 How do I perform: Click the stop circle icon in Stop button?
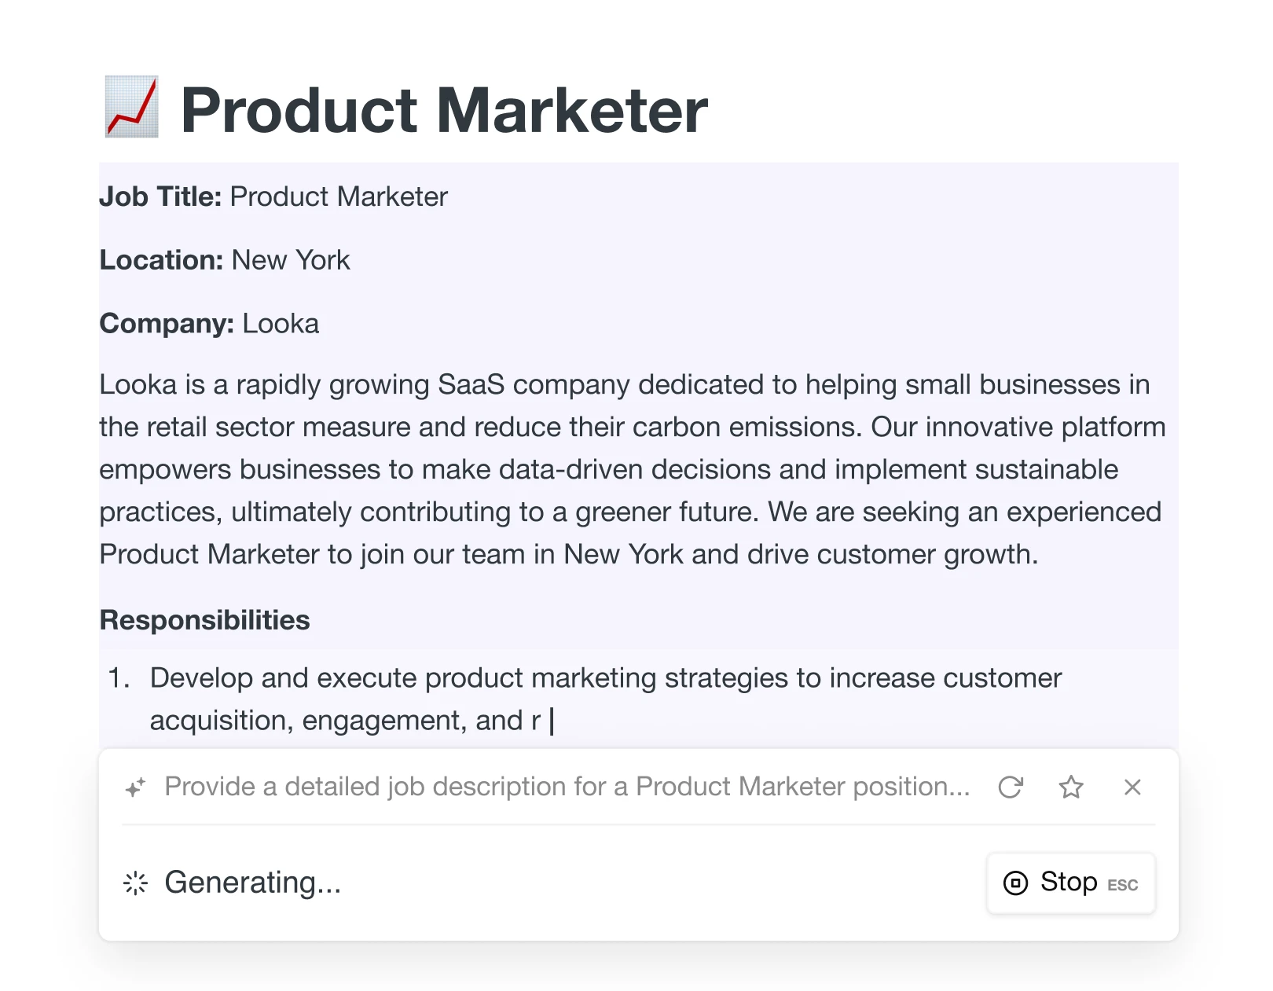coord(1015,883)
